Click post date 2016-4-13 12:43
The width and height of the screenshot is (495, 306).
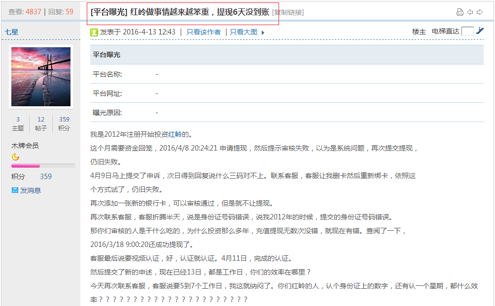coord(149,32)
